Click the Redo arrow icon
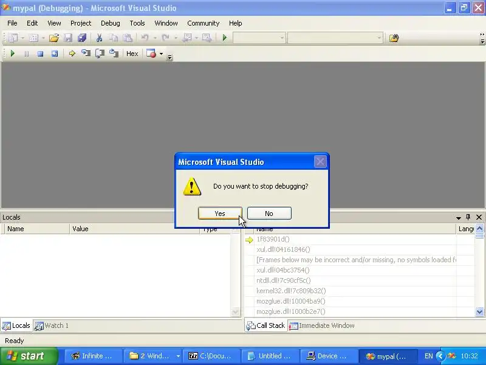This screenshot has height=365, width=486. coord(165,38)
